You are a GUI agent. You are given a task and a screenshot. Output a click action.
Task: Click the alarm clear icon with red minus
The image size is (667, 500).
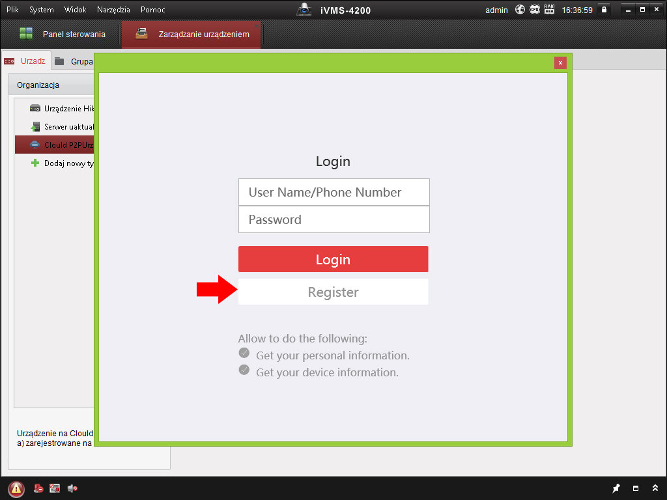tap(39, 488)
